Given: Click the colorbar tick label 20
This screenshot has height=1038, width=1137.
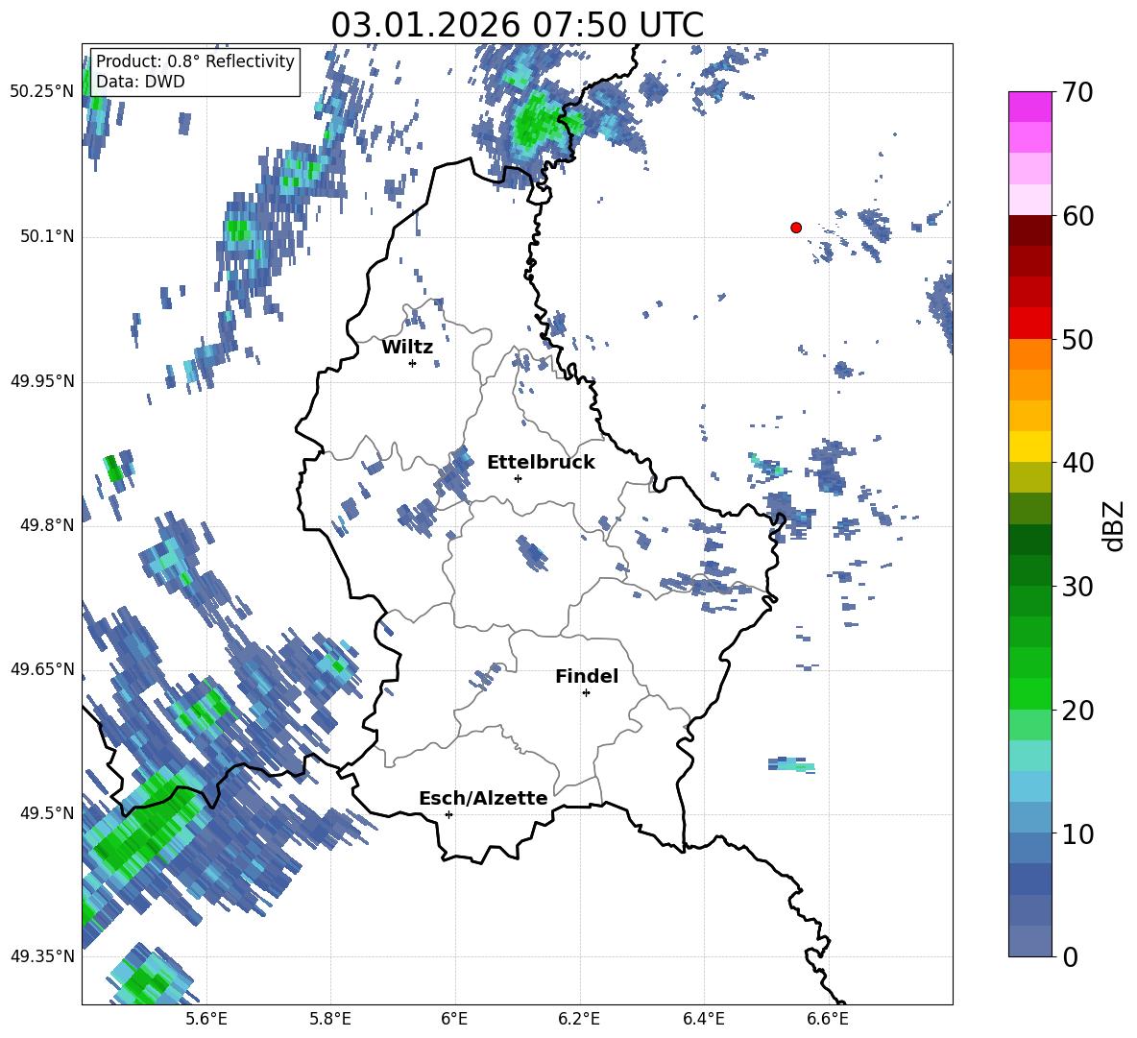Looking at the screenshot, I should [1077, 711].
